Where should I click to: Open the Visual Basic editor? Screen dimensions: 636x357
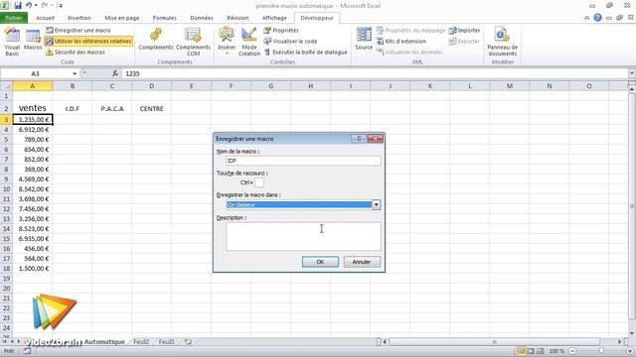(x=12, y=42)
